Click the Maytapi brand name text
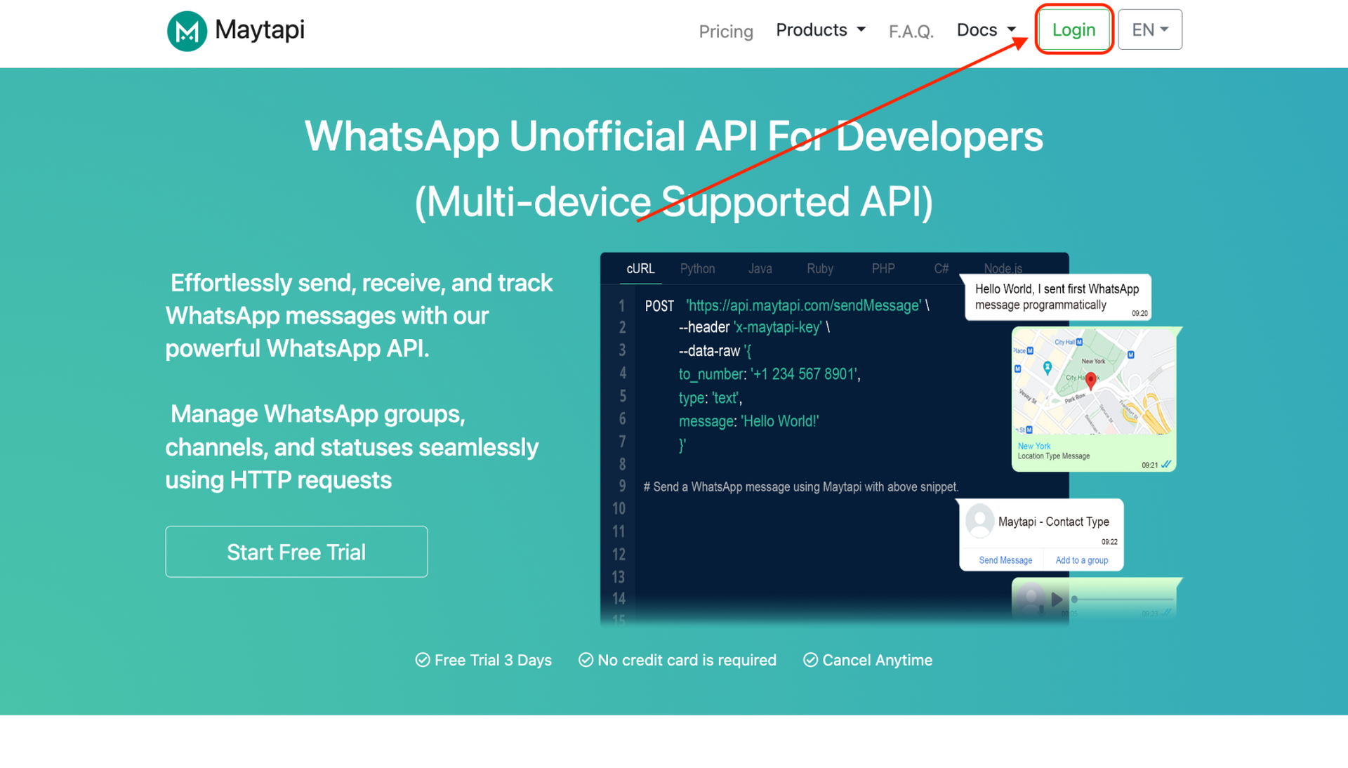The image size is (1348, 768). [260, 30]
